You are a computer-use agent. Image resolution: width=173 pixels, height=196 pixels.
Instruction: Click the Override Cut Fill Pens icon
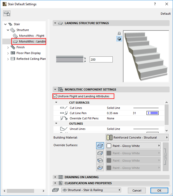pos(64,118)
